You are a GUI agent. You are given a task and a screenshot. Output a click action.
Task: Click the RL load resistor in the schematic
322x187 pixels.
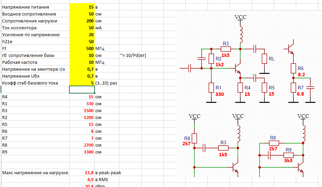pos(265,59)
